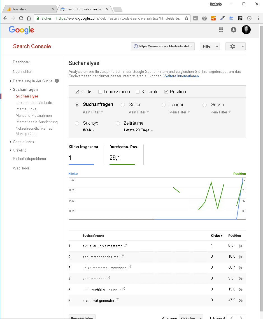Screen dimensions: 263x319
Task: Sort table by the Klicks column header
Action: [217, 236]
